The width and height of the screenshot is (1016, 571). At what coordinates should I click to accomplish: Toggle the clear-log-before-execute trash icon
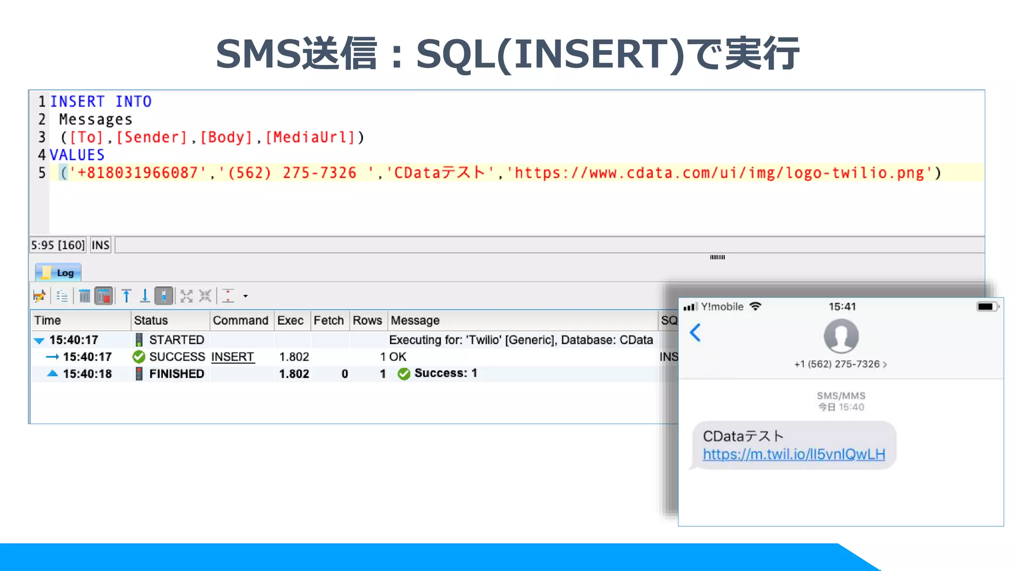click(104, 296)
